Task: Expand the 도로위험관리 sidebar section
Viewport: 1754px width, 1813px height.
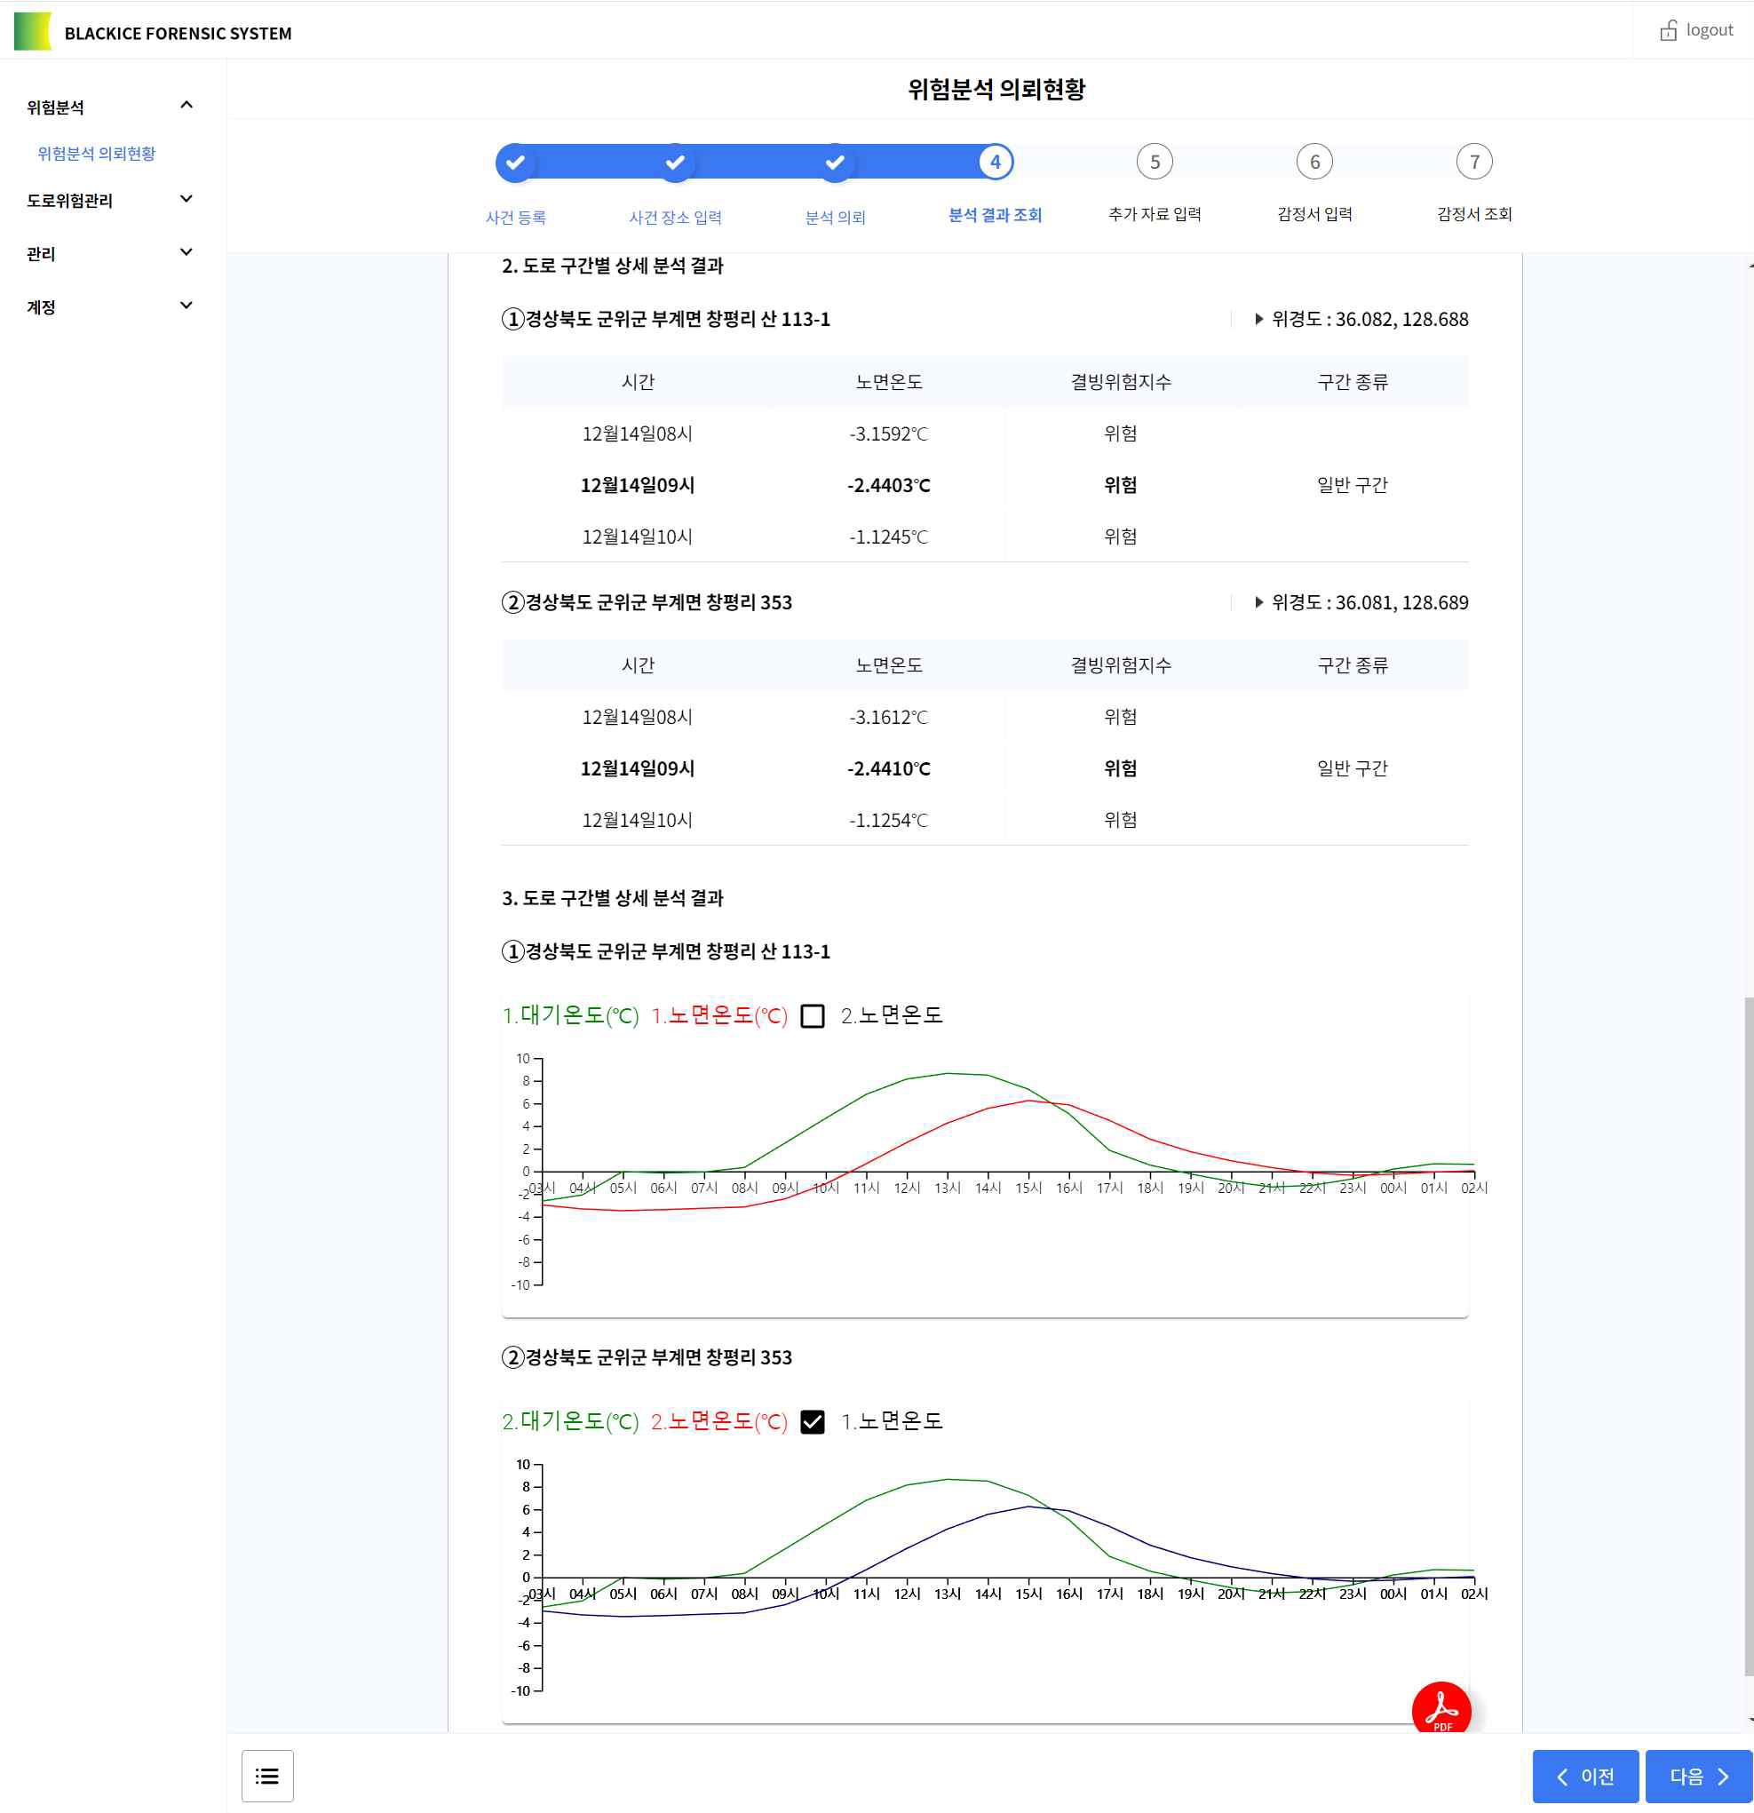Action: pyautogui.click(x=186, y=199)
